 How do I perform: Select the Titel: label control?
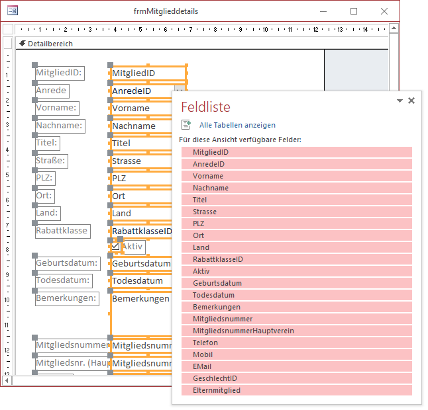click(48, 143)
